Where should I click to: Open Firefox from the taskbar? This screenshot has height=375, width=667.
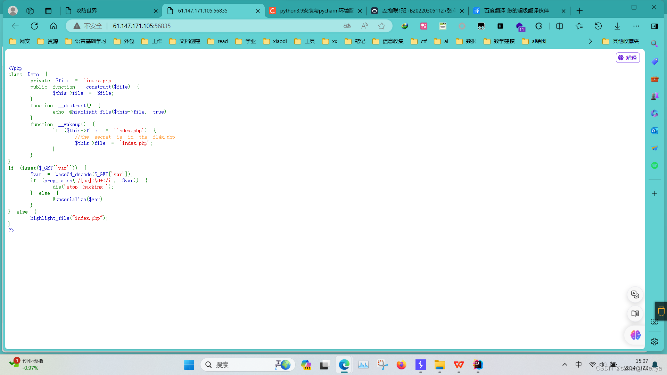point(401,365)
